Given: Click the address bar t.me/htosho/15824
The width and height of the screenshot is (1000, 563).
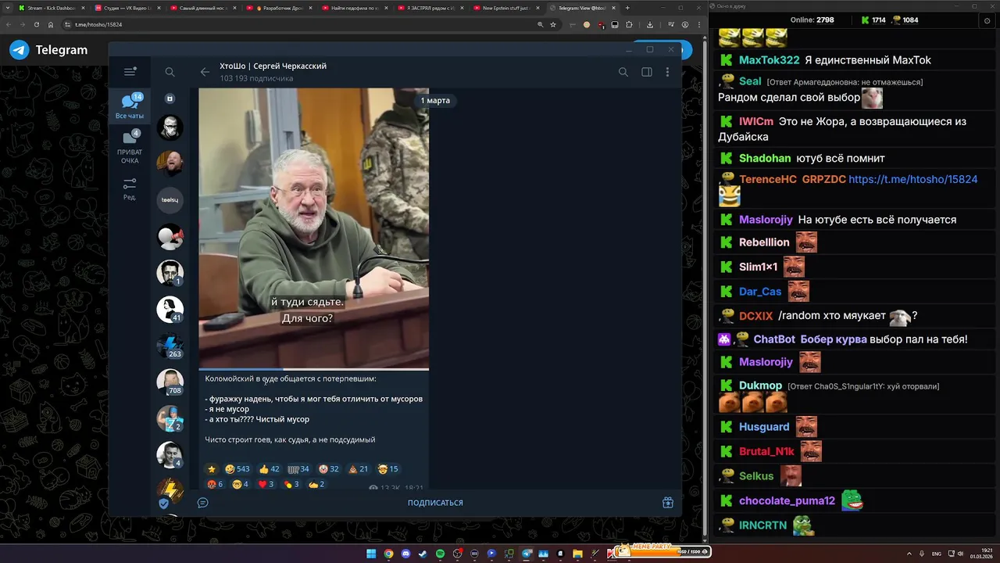Looking at the screenshot, I should click(98, 24).
